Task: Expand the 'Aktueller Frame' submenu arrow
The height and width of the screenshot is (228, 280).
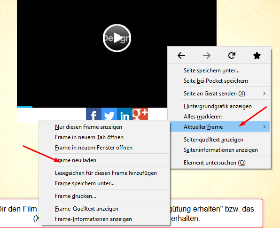Action: tap(264, 126)
